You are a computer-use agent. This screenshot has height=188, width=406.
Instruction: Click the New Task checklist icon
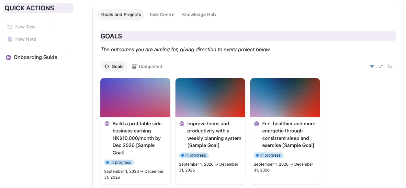[x=10, y=27]
